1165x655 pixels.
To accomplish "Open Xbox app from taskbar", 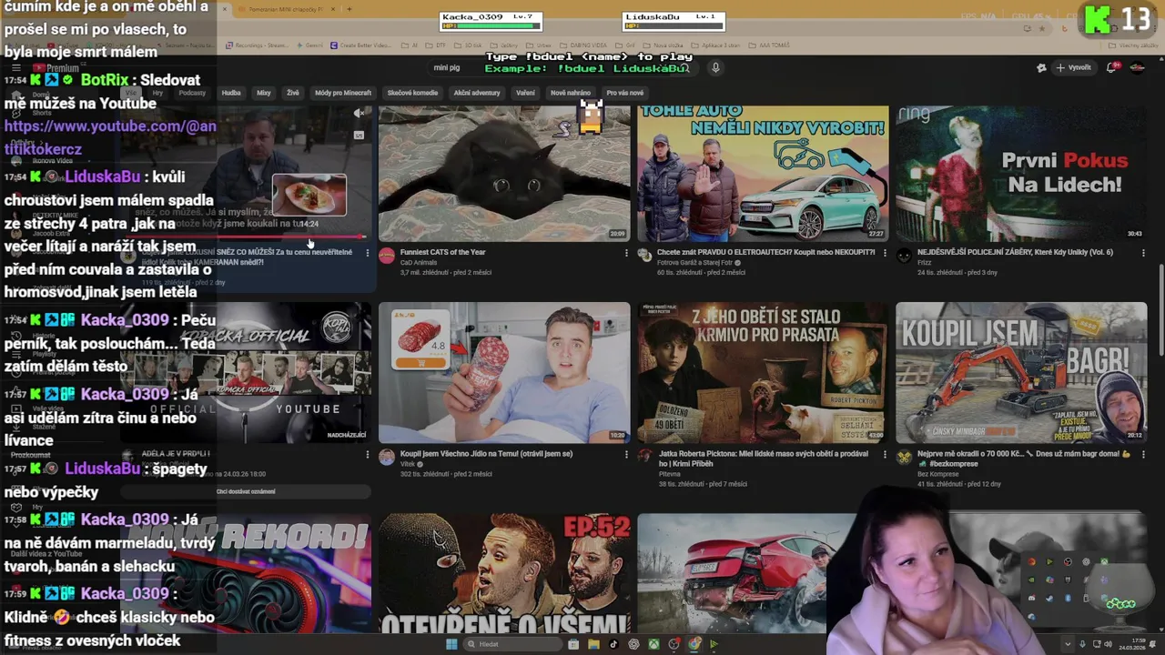I will (x=653, y=644).
